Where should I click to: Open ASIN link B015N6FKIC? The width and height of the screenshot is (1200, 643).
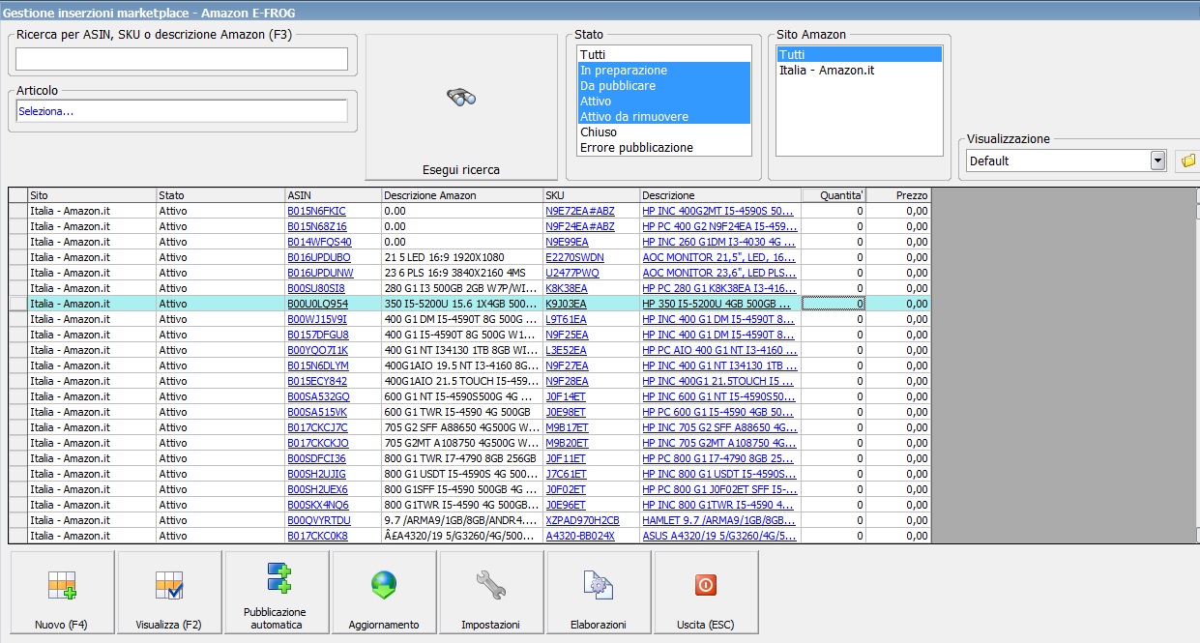pyautogui.click(x=316, y=211)
